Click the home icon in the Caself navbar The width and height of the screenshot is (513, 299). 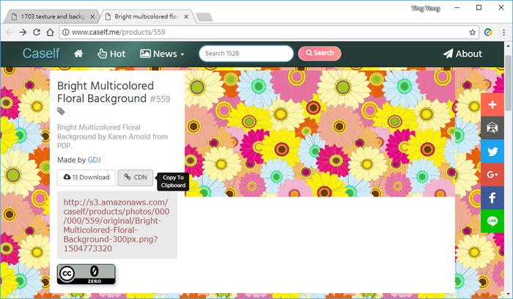(x=78, y=53)
